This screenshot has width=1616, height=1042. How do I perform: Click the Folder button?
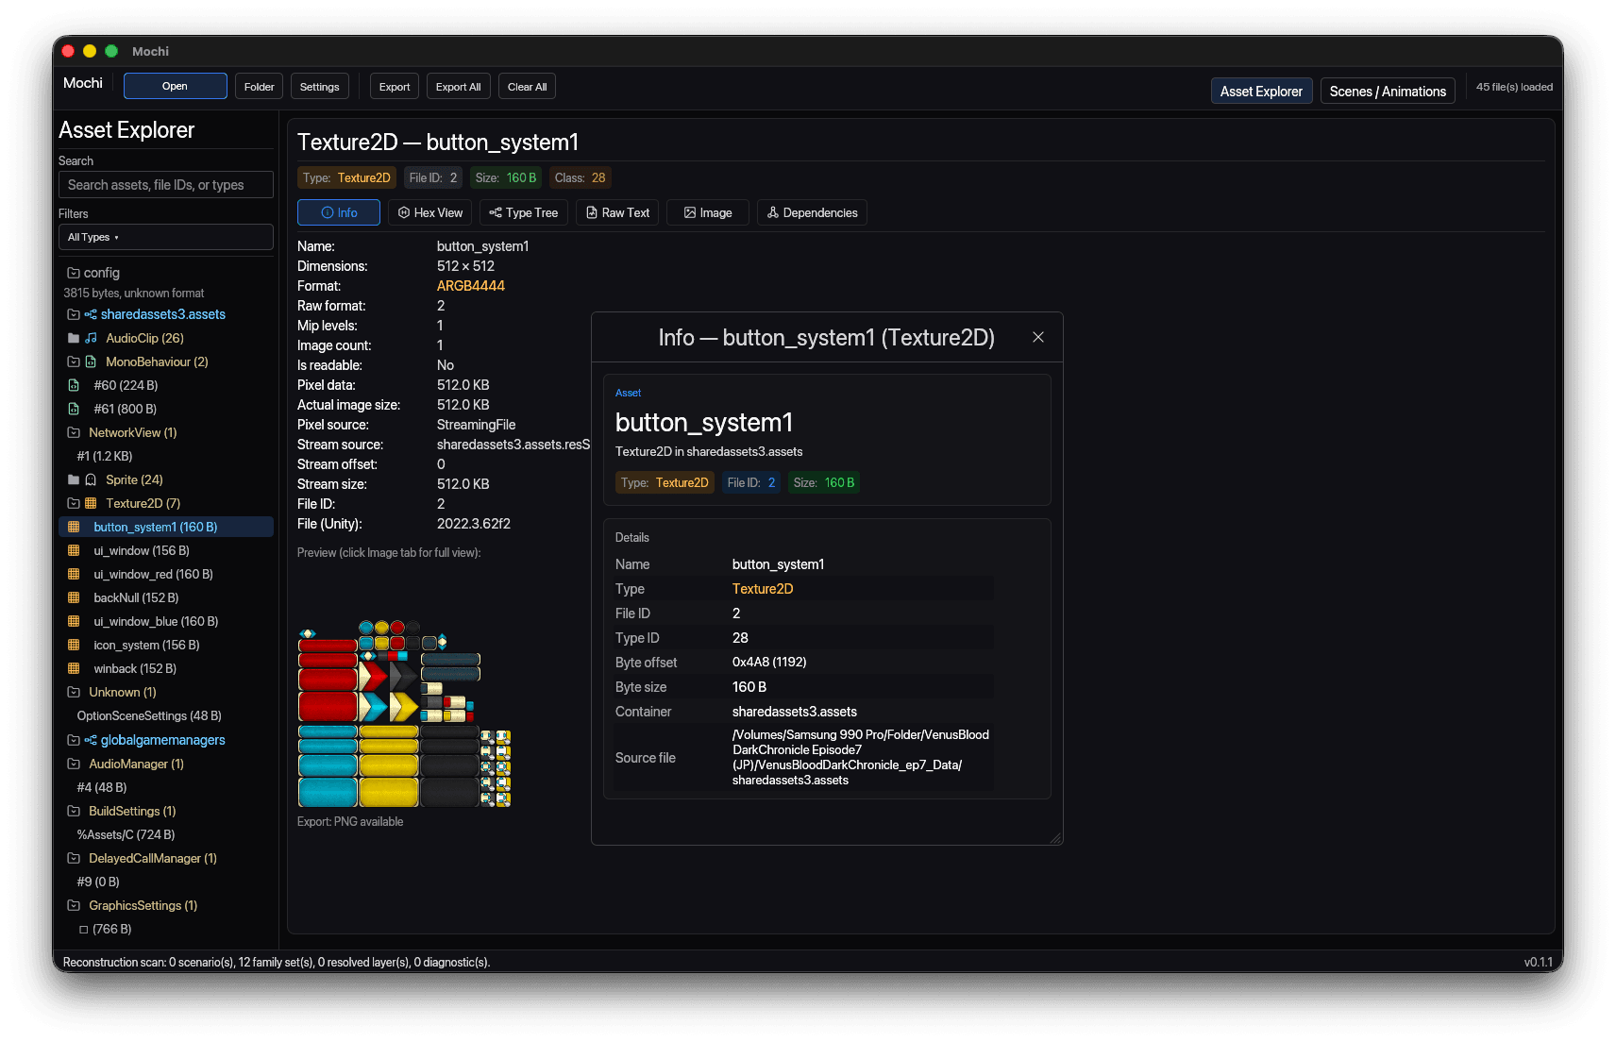(259, 86)
